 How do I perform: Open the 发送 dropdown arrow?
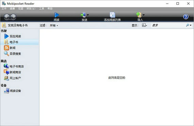(x=88, y=15)
